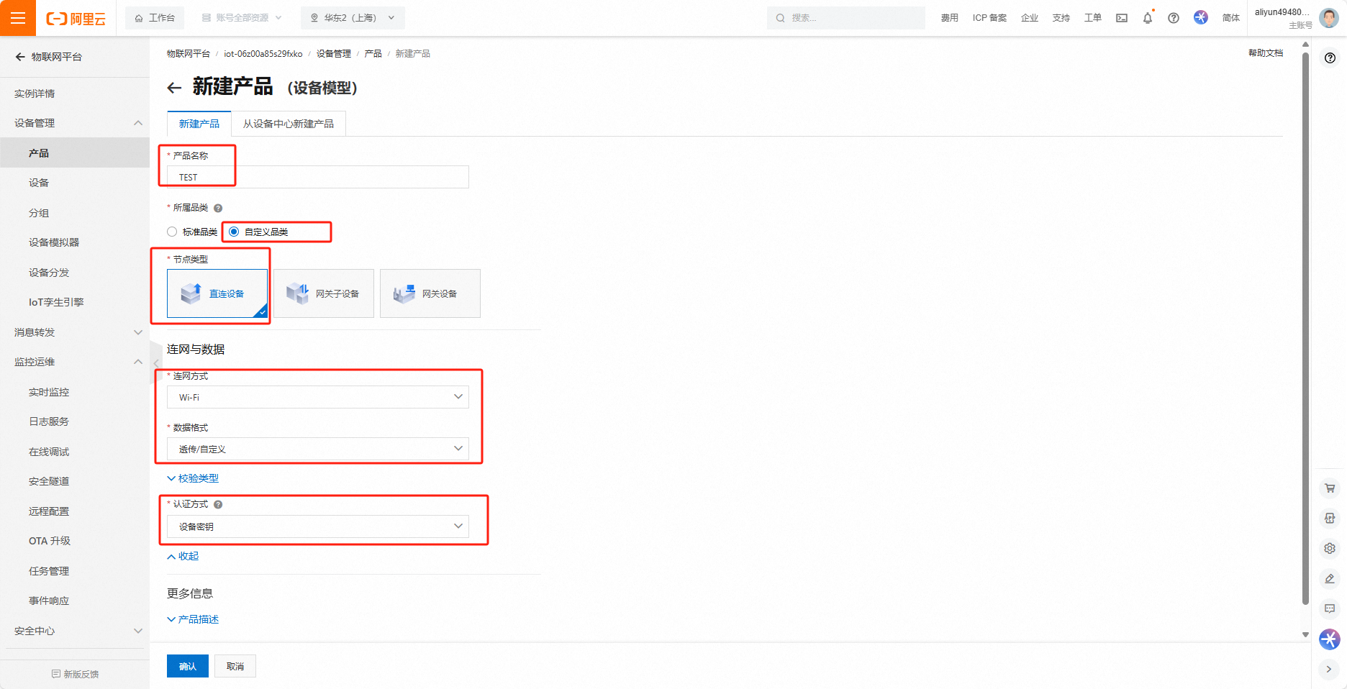Open 产品 in sidebar
Viewport: 1347px width, 689px height.
(x=75, y=153)
